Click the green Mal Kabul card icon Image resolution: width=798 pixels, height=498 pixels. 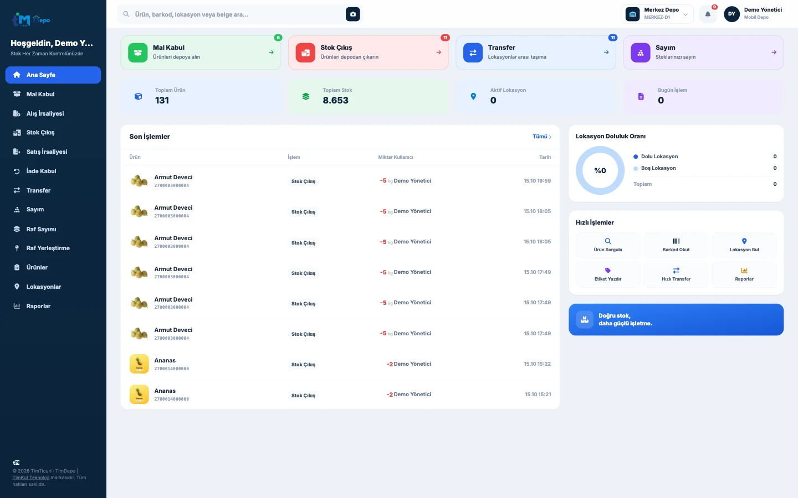point(138,53)
